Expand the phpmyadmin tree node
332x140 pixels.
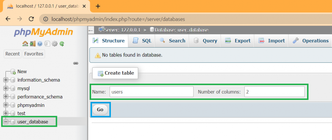(6, 105)
